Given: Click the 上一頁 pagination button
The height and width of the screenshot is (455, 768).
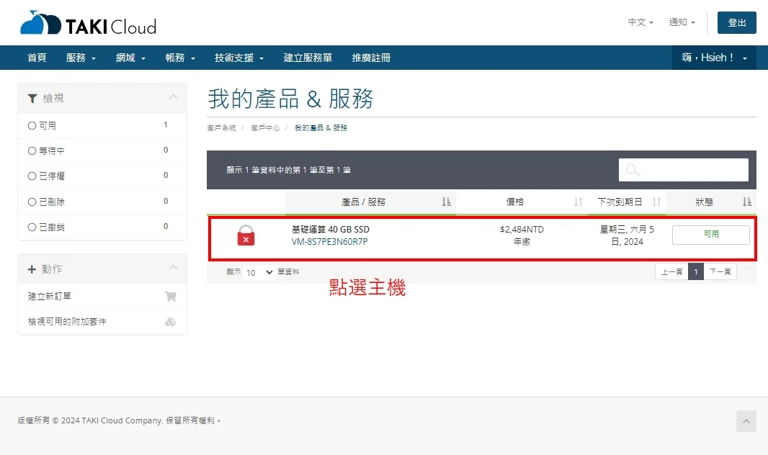Looking at the screenshot, I should 671,271.
